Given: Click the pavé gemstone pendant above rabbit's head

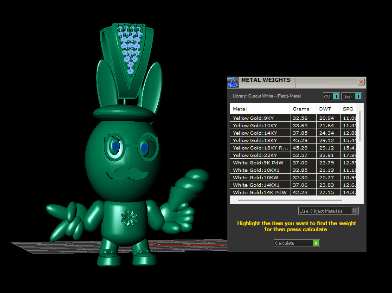Looking at the screenshot, I should pyautogui.click(x=127, y=60).
